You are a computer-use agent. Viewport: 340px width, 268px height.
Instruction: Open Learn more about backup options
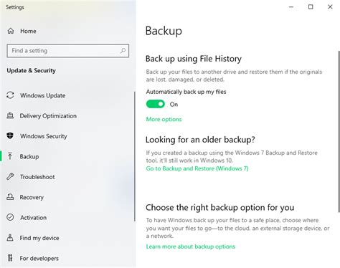(191, 247)
